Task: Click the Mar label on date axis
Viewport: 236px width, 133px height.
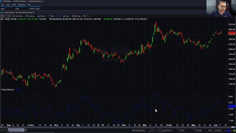Action: point(145,125)
